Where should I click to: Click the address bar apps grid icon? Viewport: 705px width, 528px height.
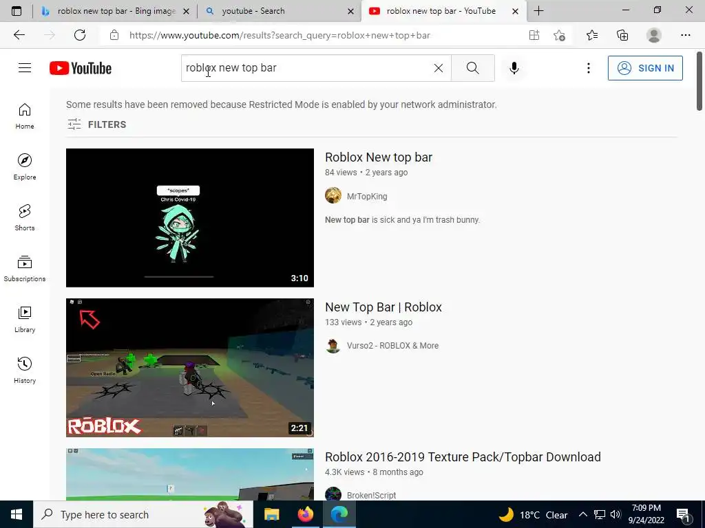534,35
